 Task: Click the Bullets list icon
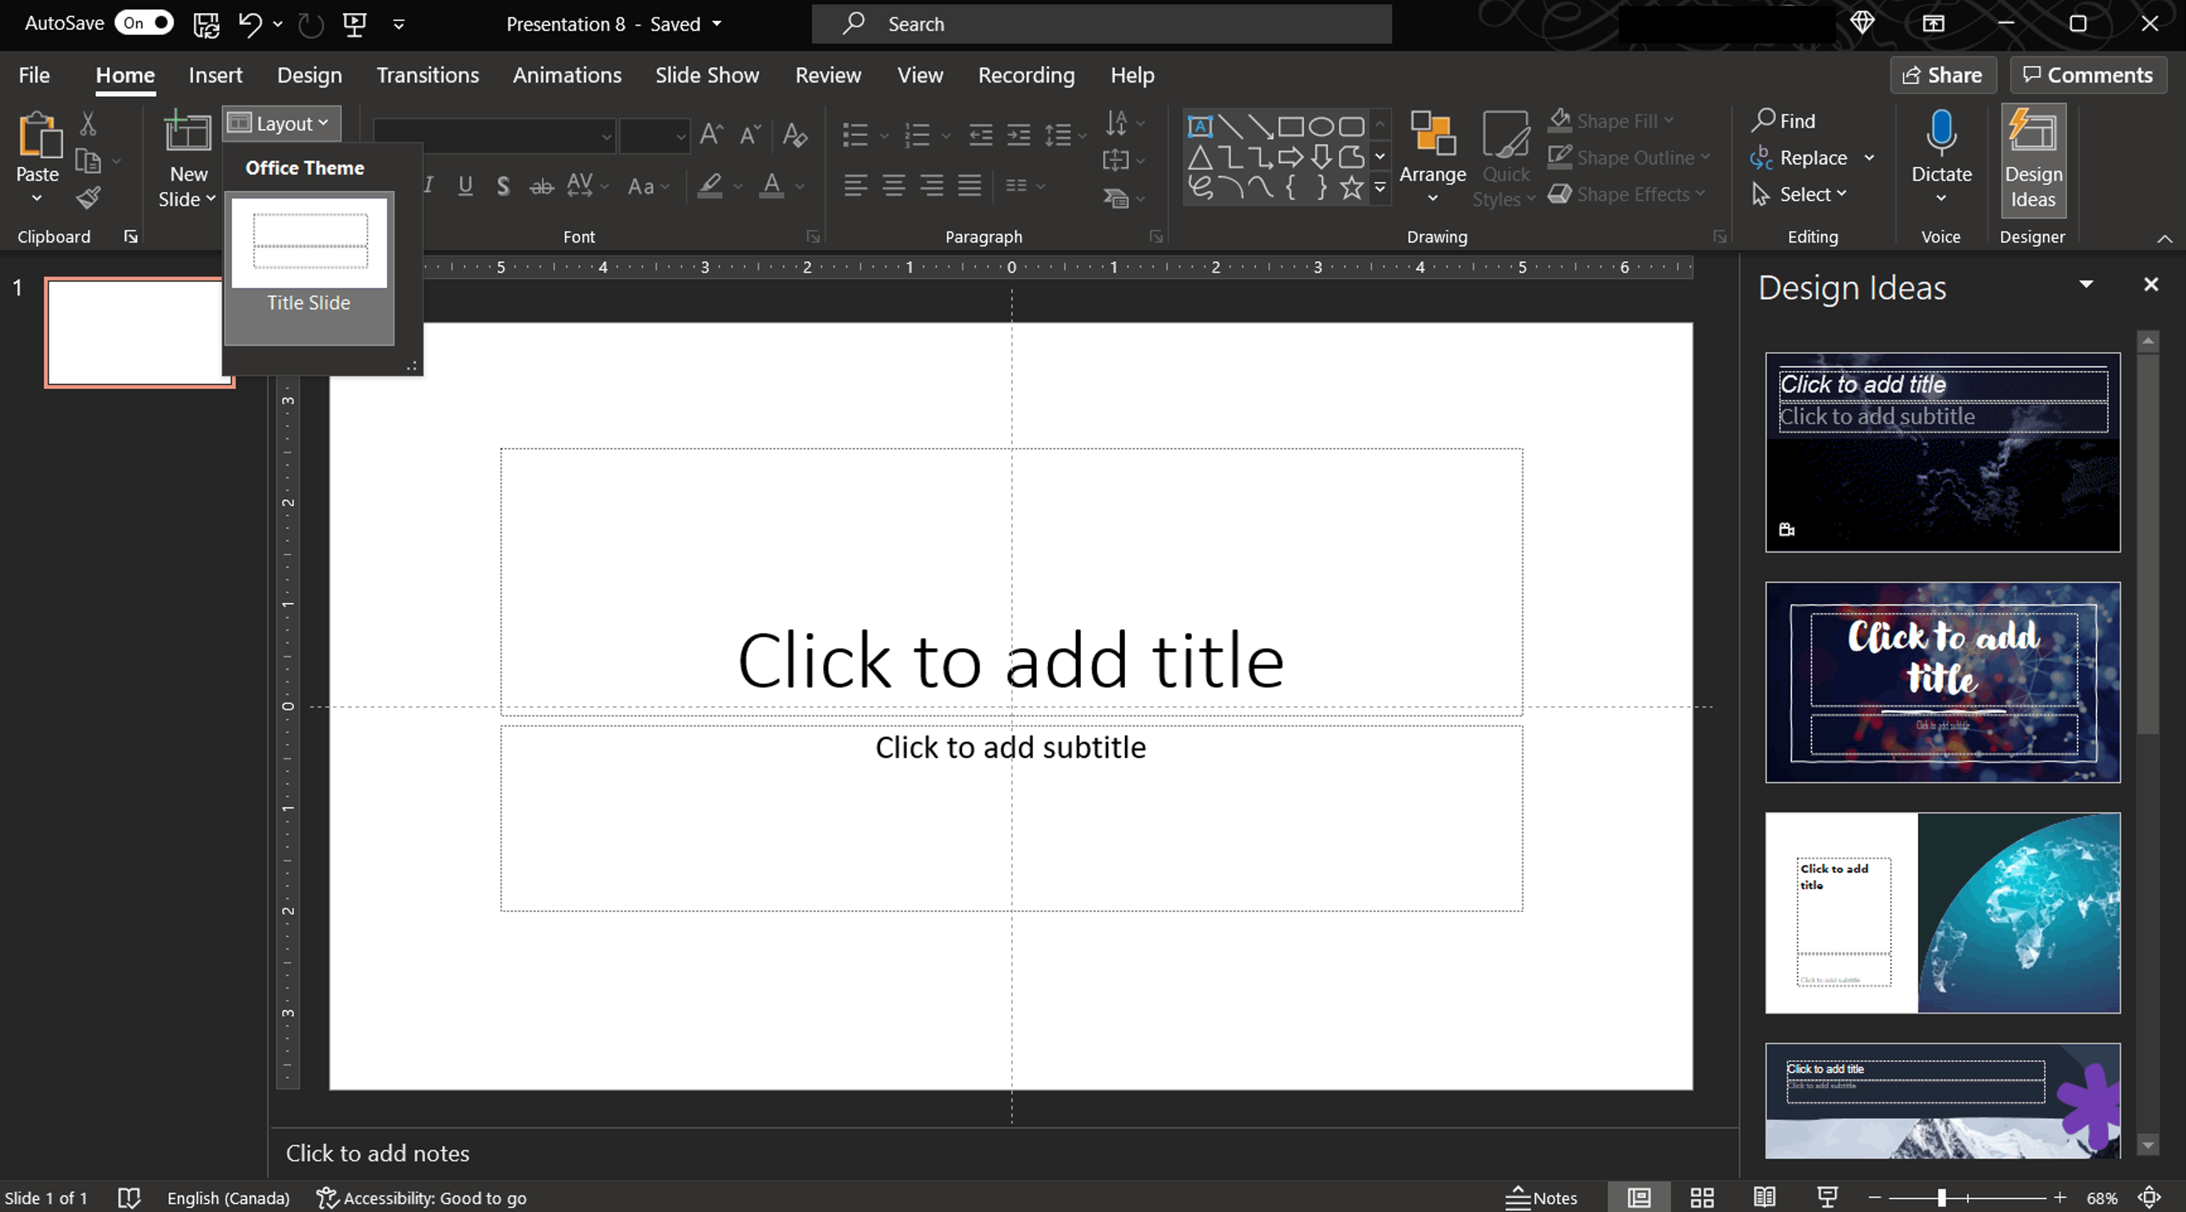854,135
